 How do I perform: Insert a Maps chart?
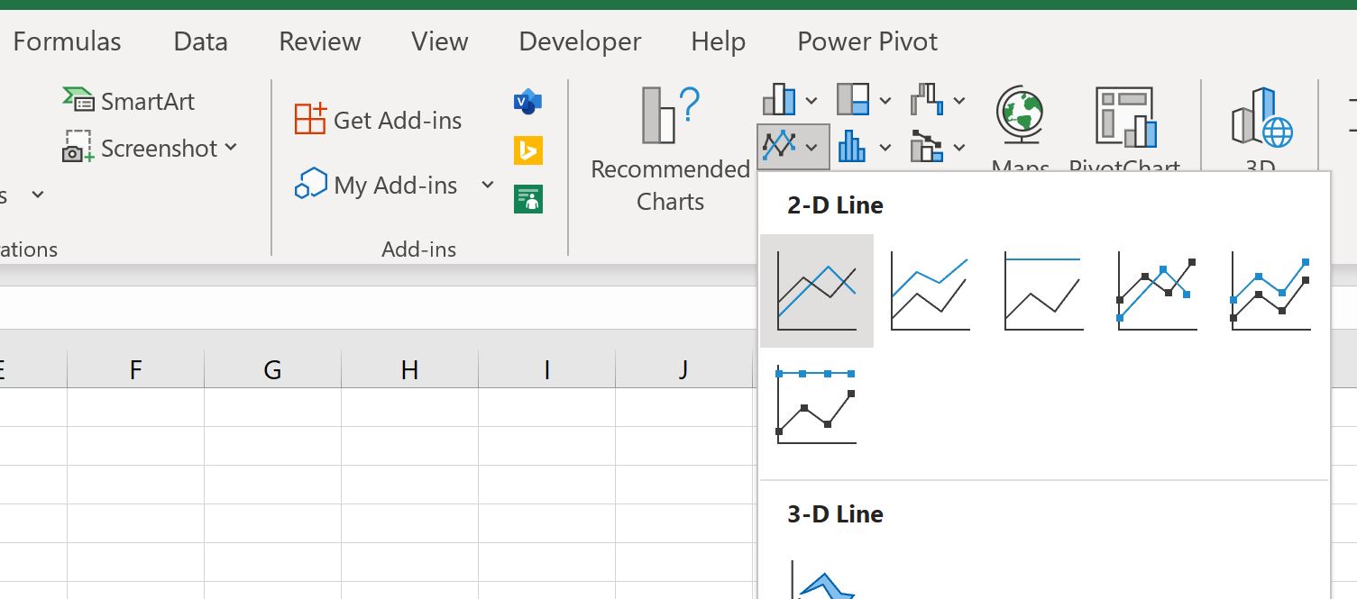click(1020, 126)
